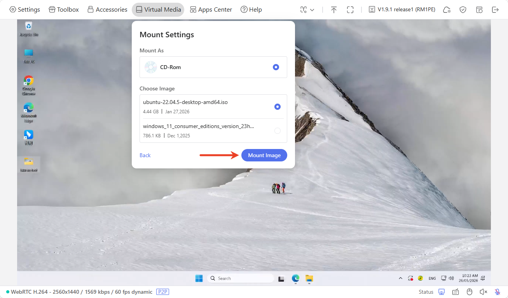Enter fullscreen mode with the brackets icon
This screenshot has height=298, width=508.
pos(350,10)
